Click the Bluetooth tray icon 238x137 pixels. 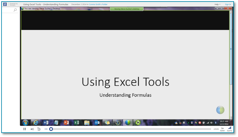pos(216,123)
